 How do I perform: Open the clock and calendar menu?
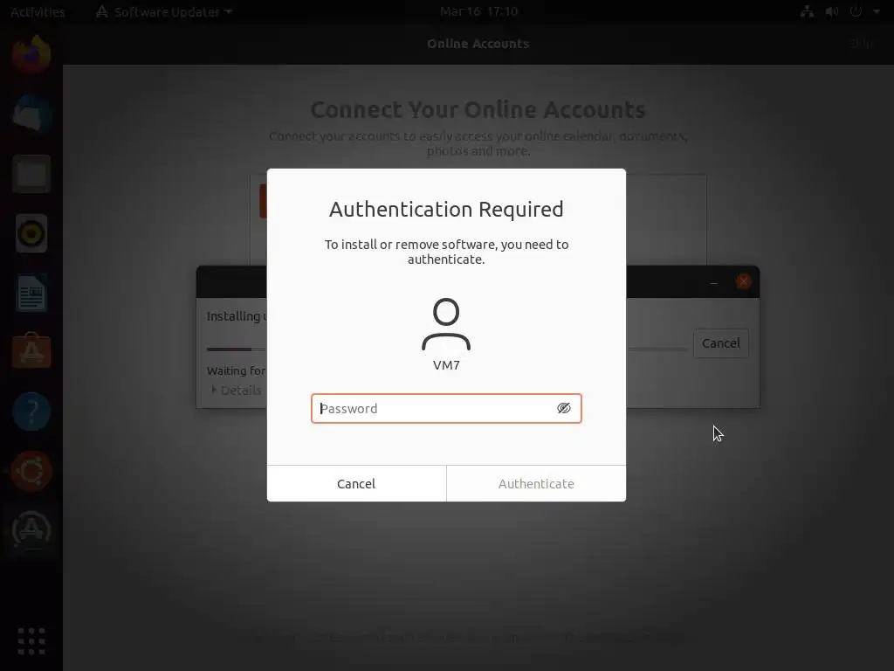point(479,11)
